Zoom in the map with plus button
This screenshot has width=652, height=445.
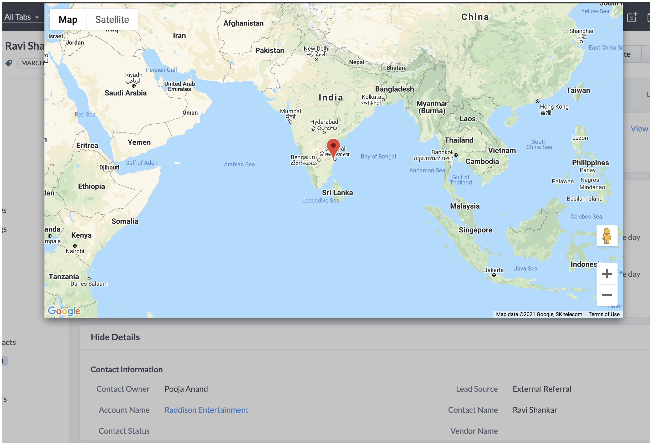(607, 274)
